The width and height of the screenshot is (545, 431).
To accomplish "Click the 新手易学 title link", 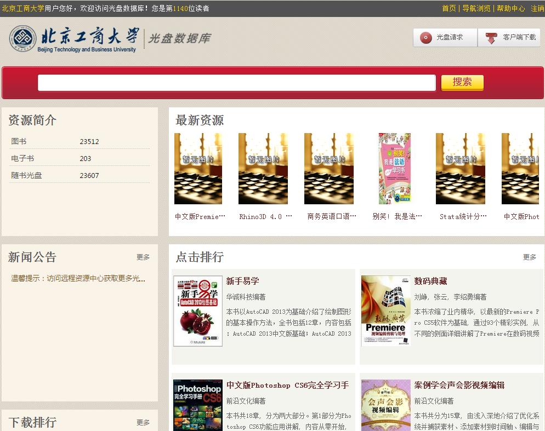I will (x=242, y=281).
